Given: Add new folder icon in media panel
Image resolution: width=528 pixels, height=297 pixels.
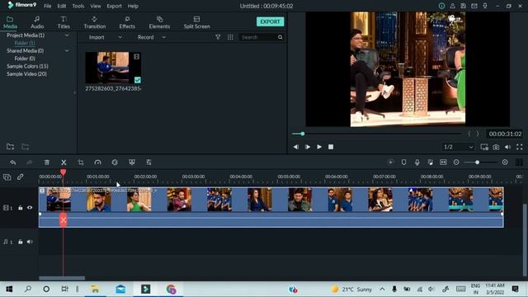Looking at the screenshot, I should [10, 147].
